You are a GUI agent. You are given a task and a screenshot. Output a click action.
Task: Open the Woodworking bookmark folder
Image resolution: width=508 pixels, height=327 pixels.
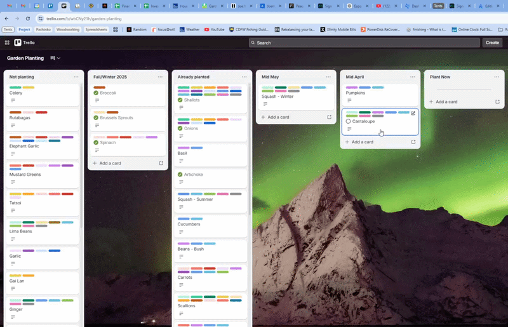click(68, 29)
